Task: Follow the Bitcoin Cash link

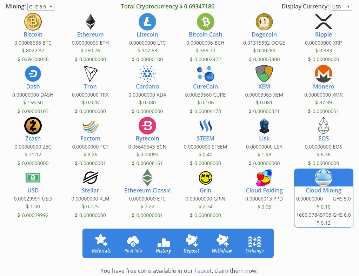Action: pyautogui.click(x=205, y=34)
